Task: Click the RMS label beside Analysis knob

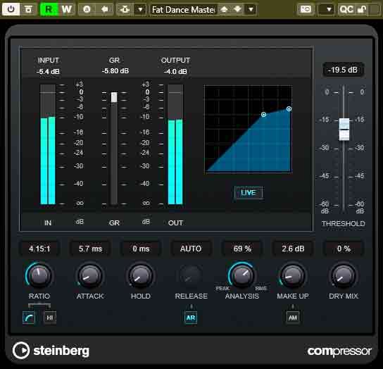Action: click(261, 289)
